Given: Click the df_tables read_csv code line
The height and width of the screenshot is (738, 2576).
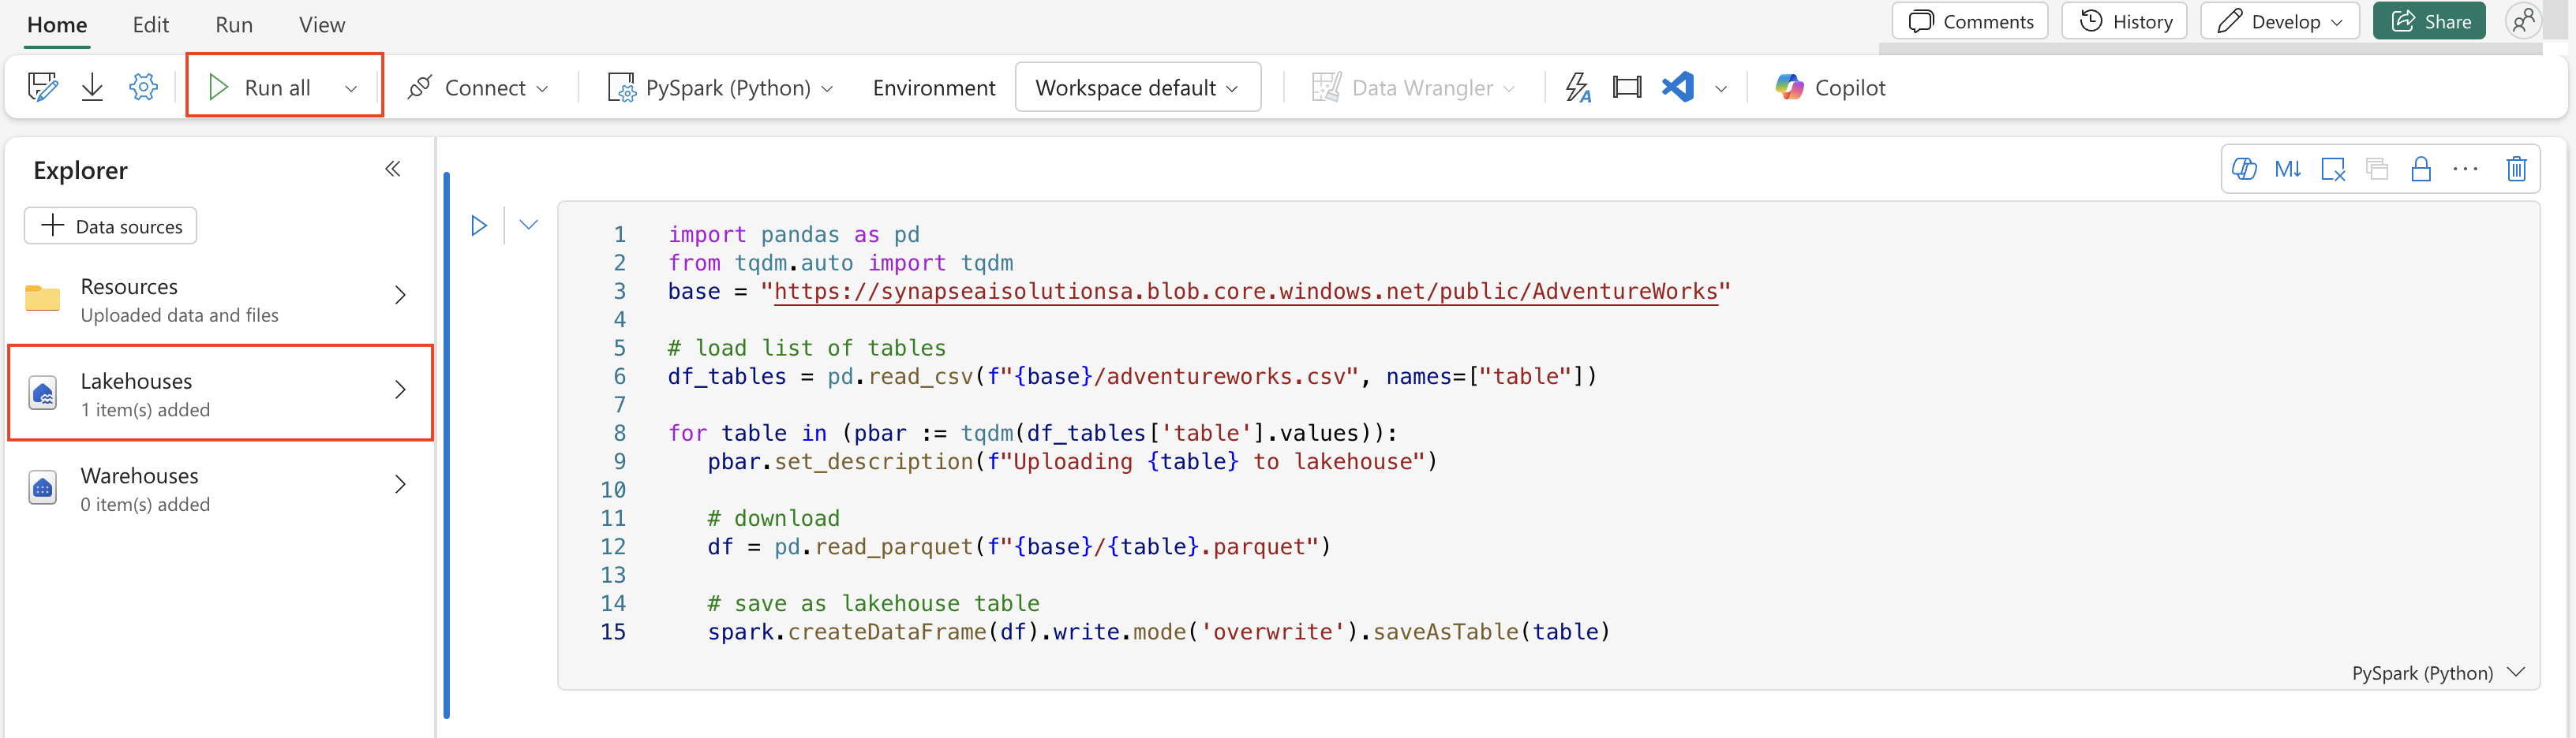Looking at the screenshot, I should 1132,376.
